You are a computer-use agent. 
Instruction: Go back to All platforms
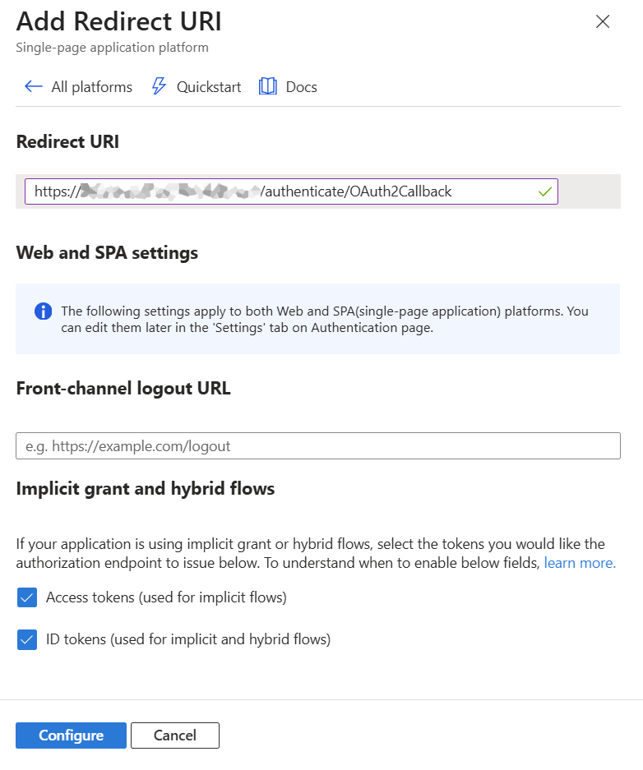[x=91, y=87]
